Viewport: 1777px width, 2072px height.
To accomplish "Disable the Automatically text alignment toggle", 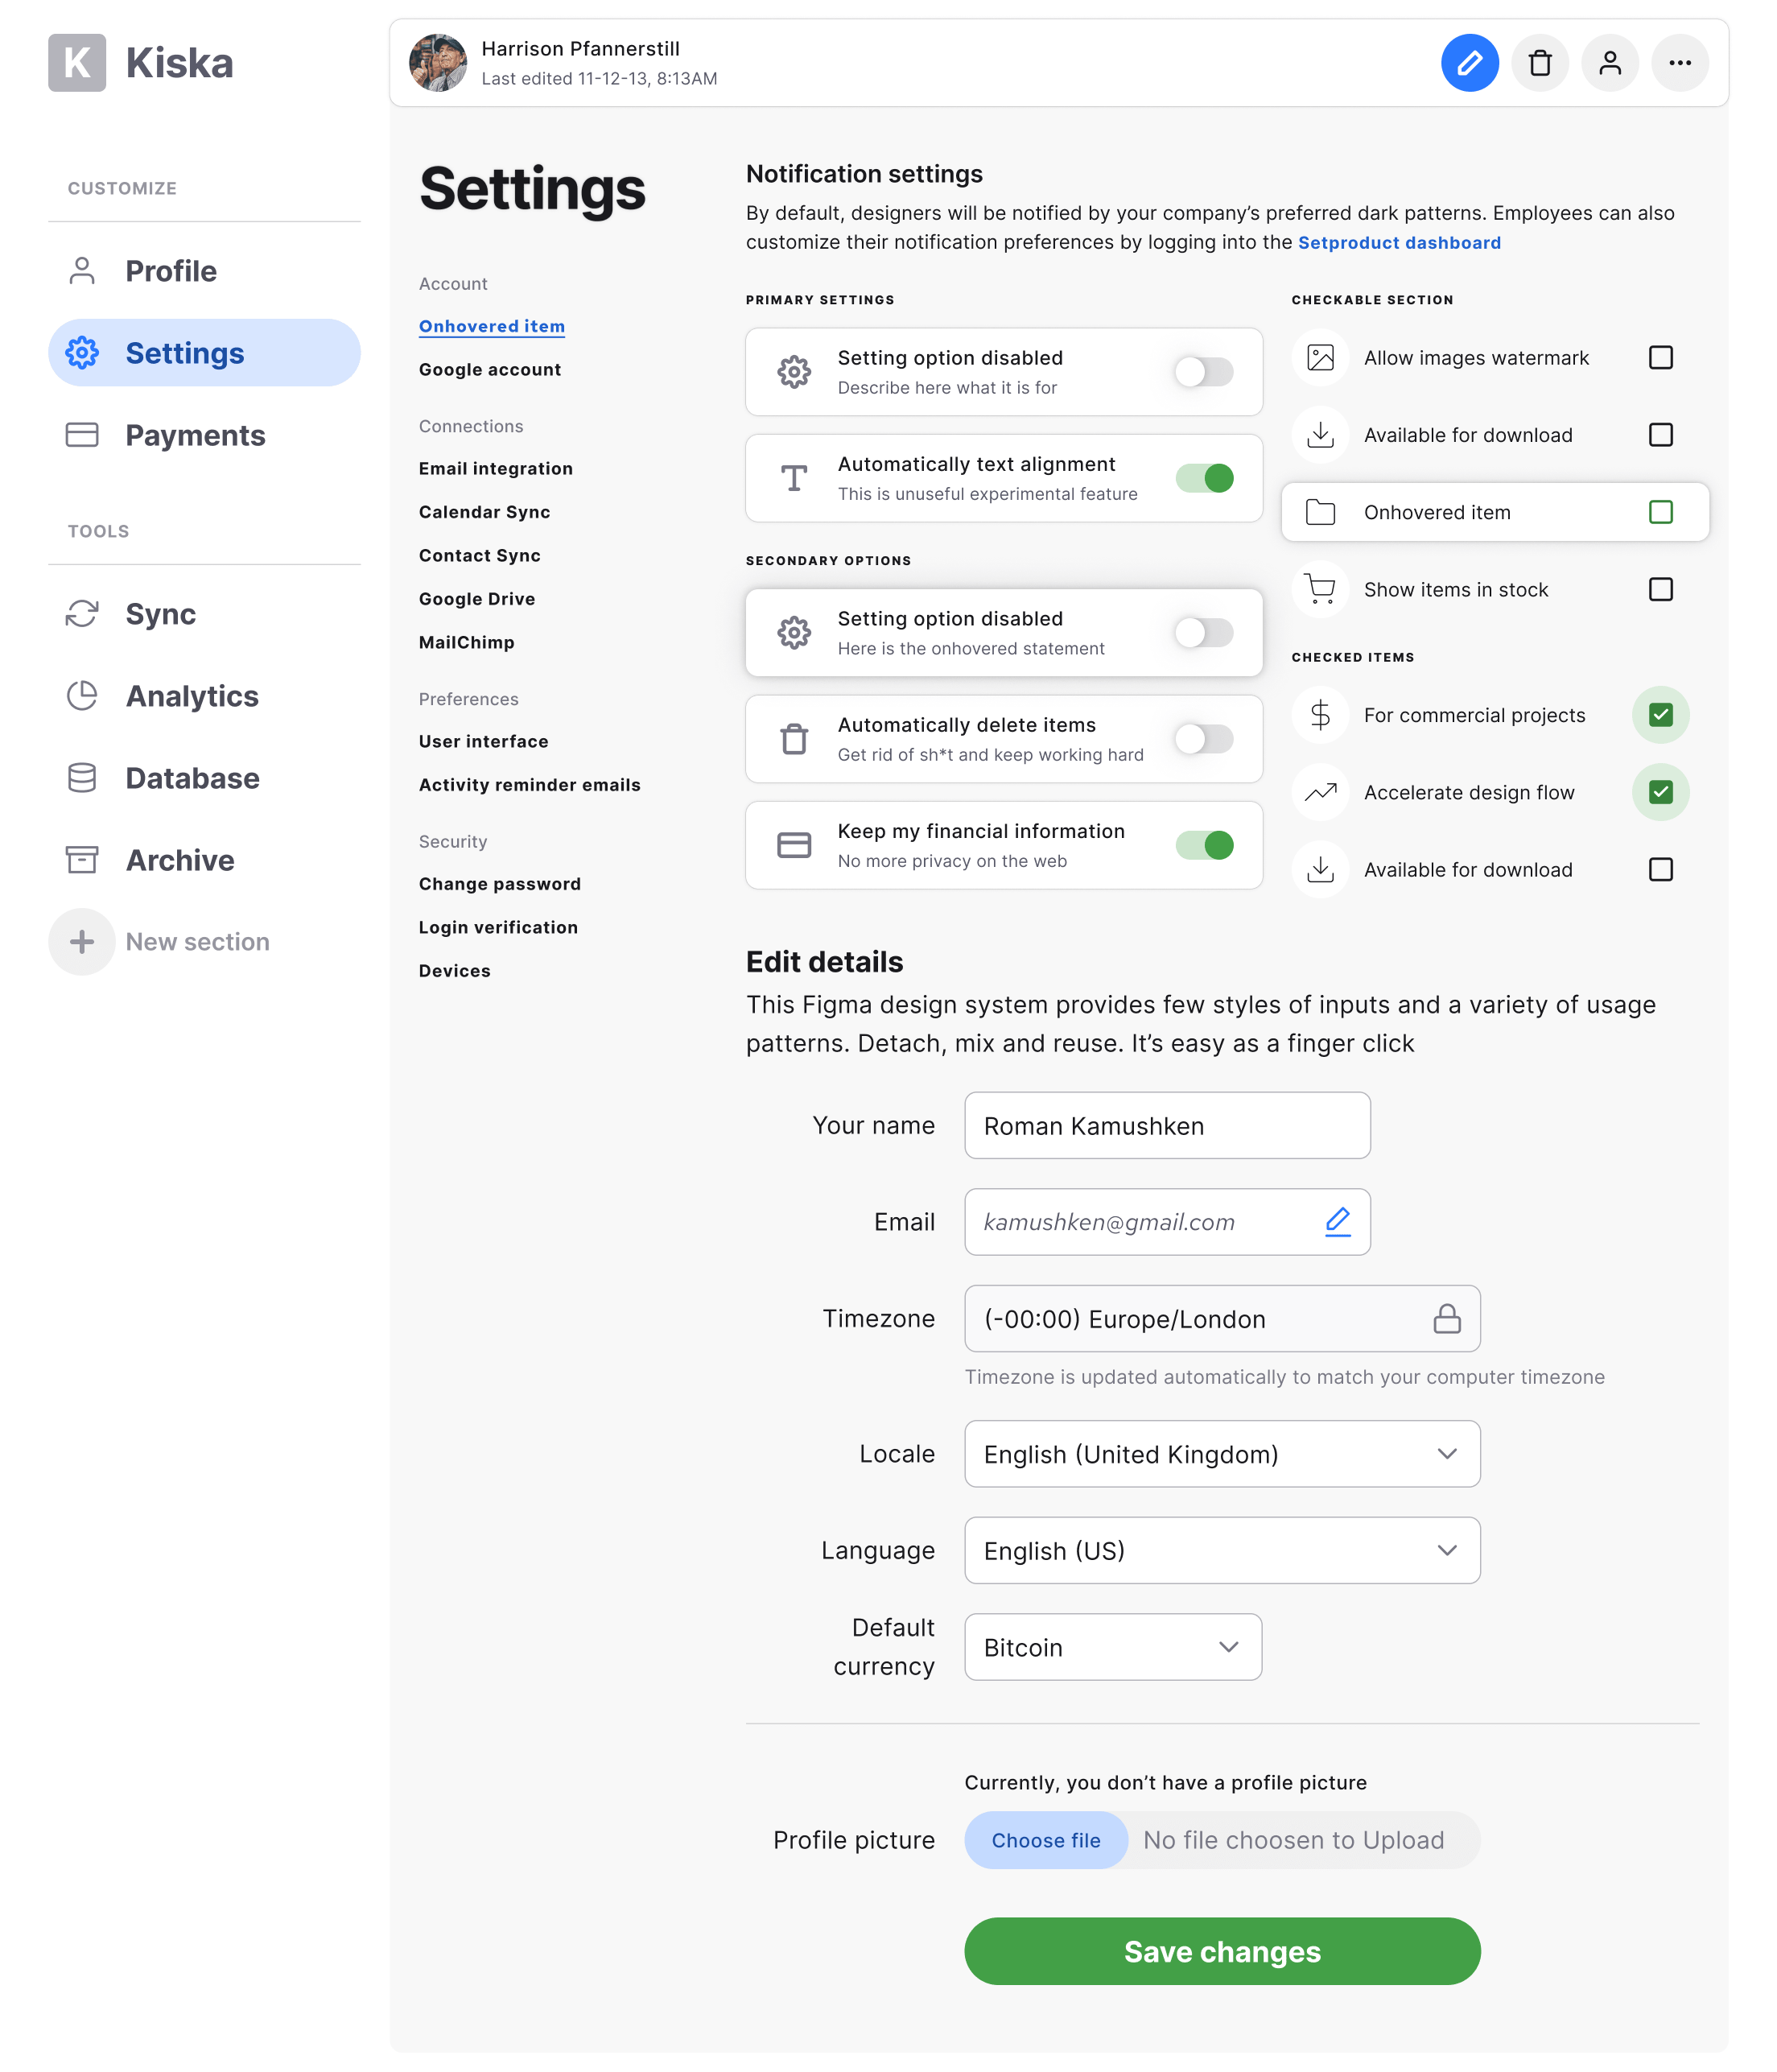I will pyautogui.click(x=1204, y=478).
